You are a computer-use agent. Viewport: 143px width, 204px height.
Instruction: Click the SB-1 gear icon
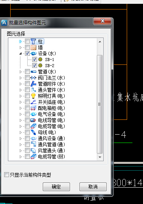[40, 60]
